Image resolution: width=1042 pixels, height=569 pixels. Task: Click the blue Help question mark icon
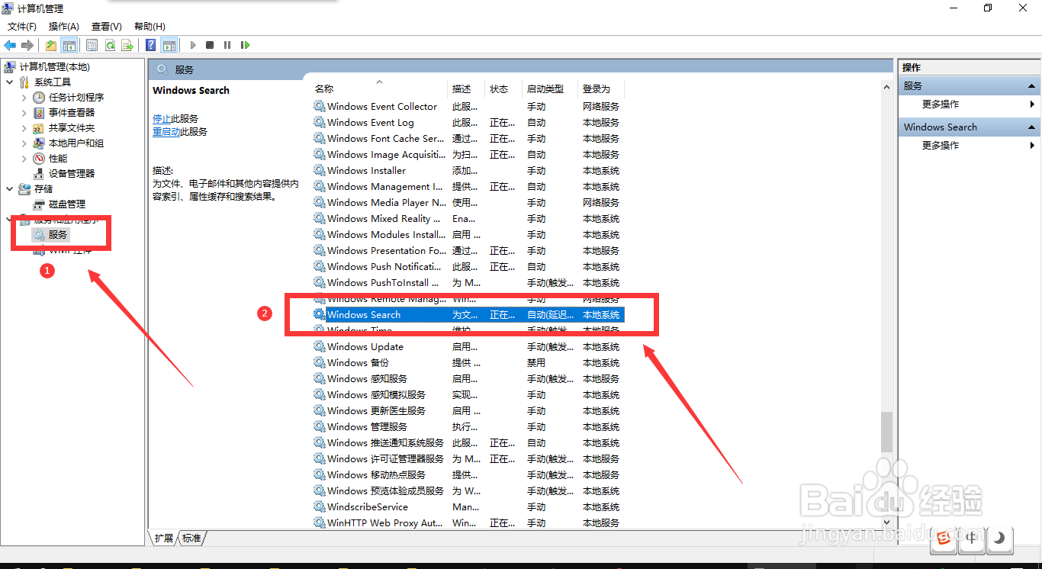coord(151,45)
